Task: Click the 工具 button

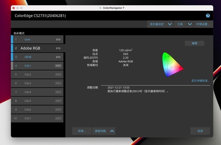Action: (x=180, y=24)
